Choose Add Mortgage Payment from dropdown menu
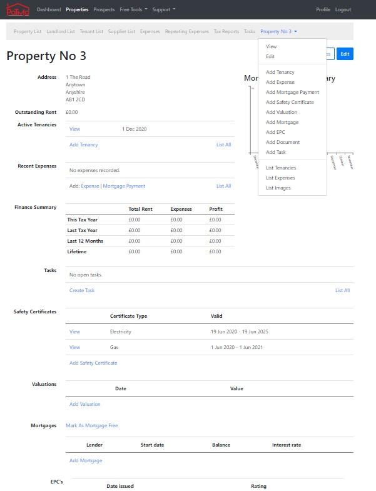This screenshot has height=491, width=376. pos(292,92)
